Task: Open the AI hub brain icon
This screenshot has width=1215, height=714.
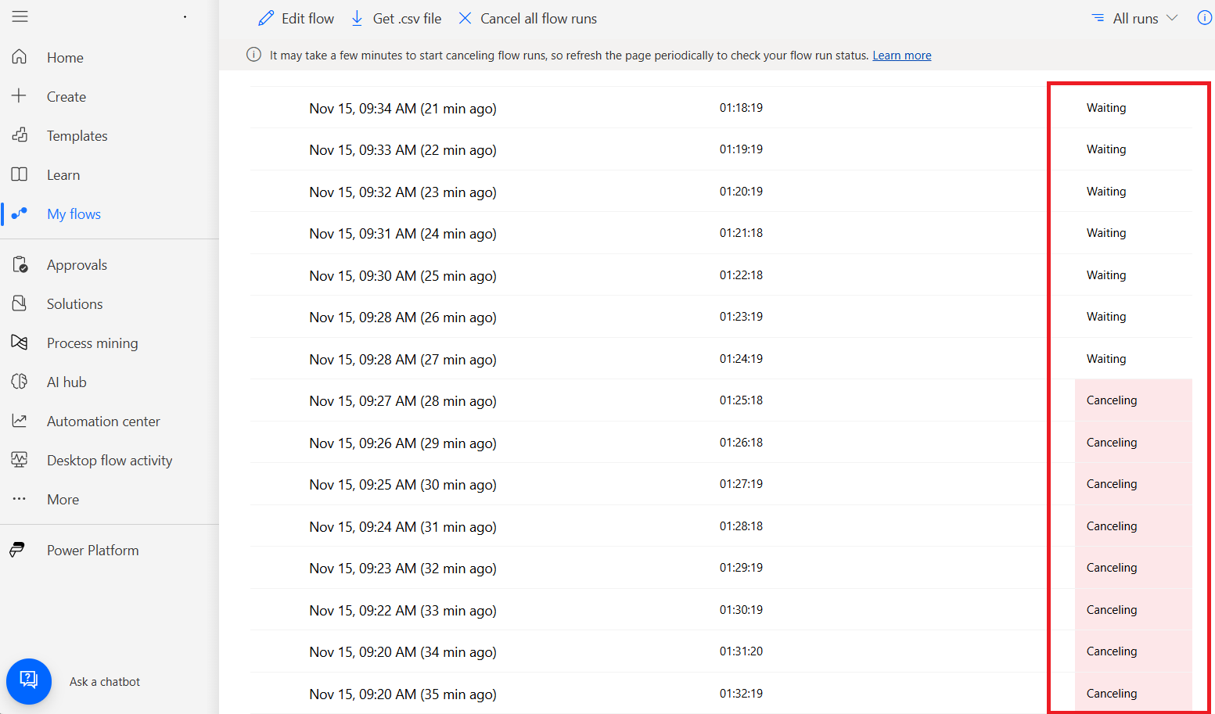Action: coord(20,382)
